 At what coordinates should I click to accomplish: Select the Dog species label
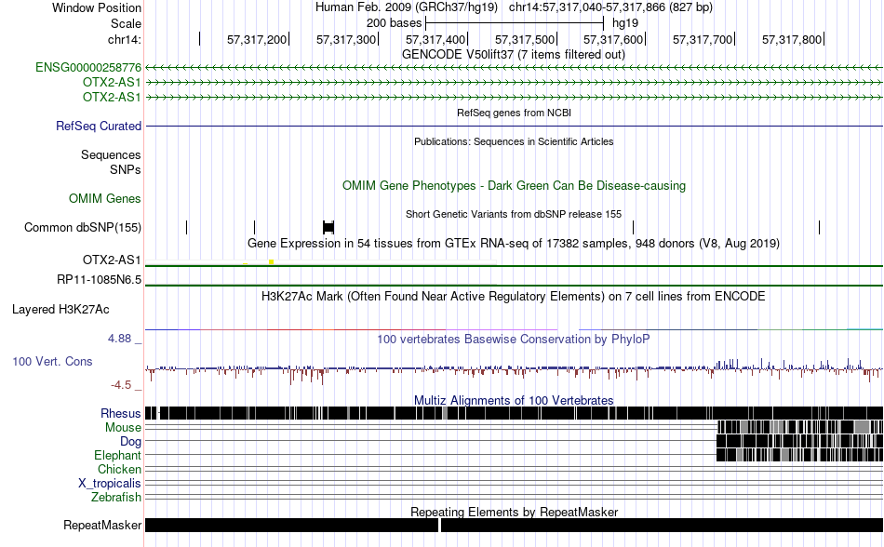130,442
